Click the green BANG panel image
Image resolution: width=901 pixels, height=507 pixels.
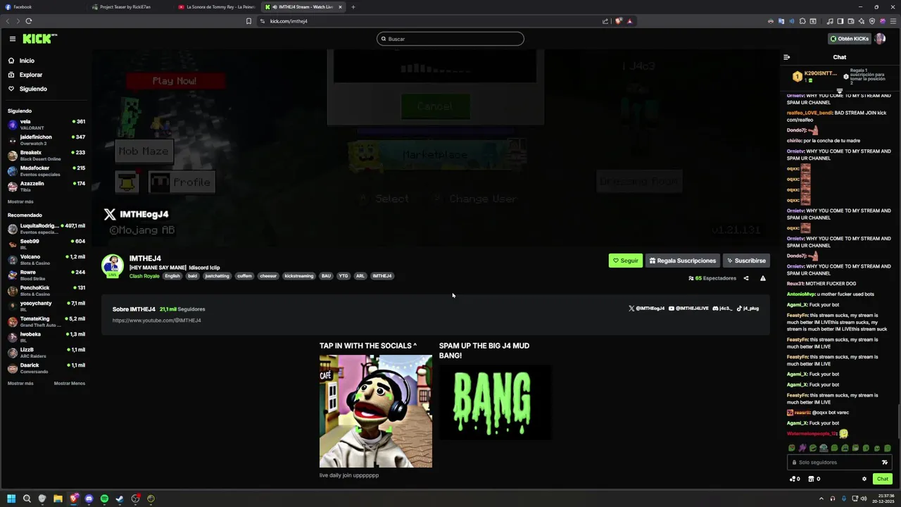point(496,403)
